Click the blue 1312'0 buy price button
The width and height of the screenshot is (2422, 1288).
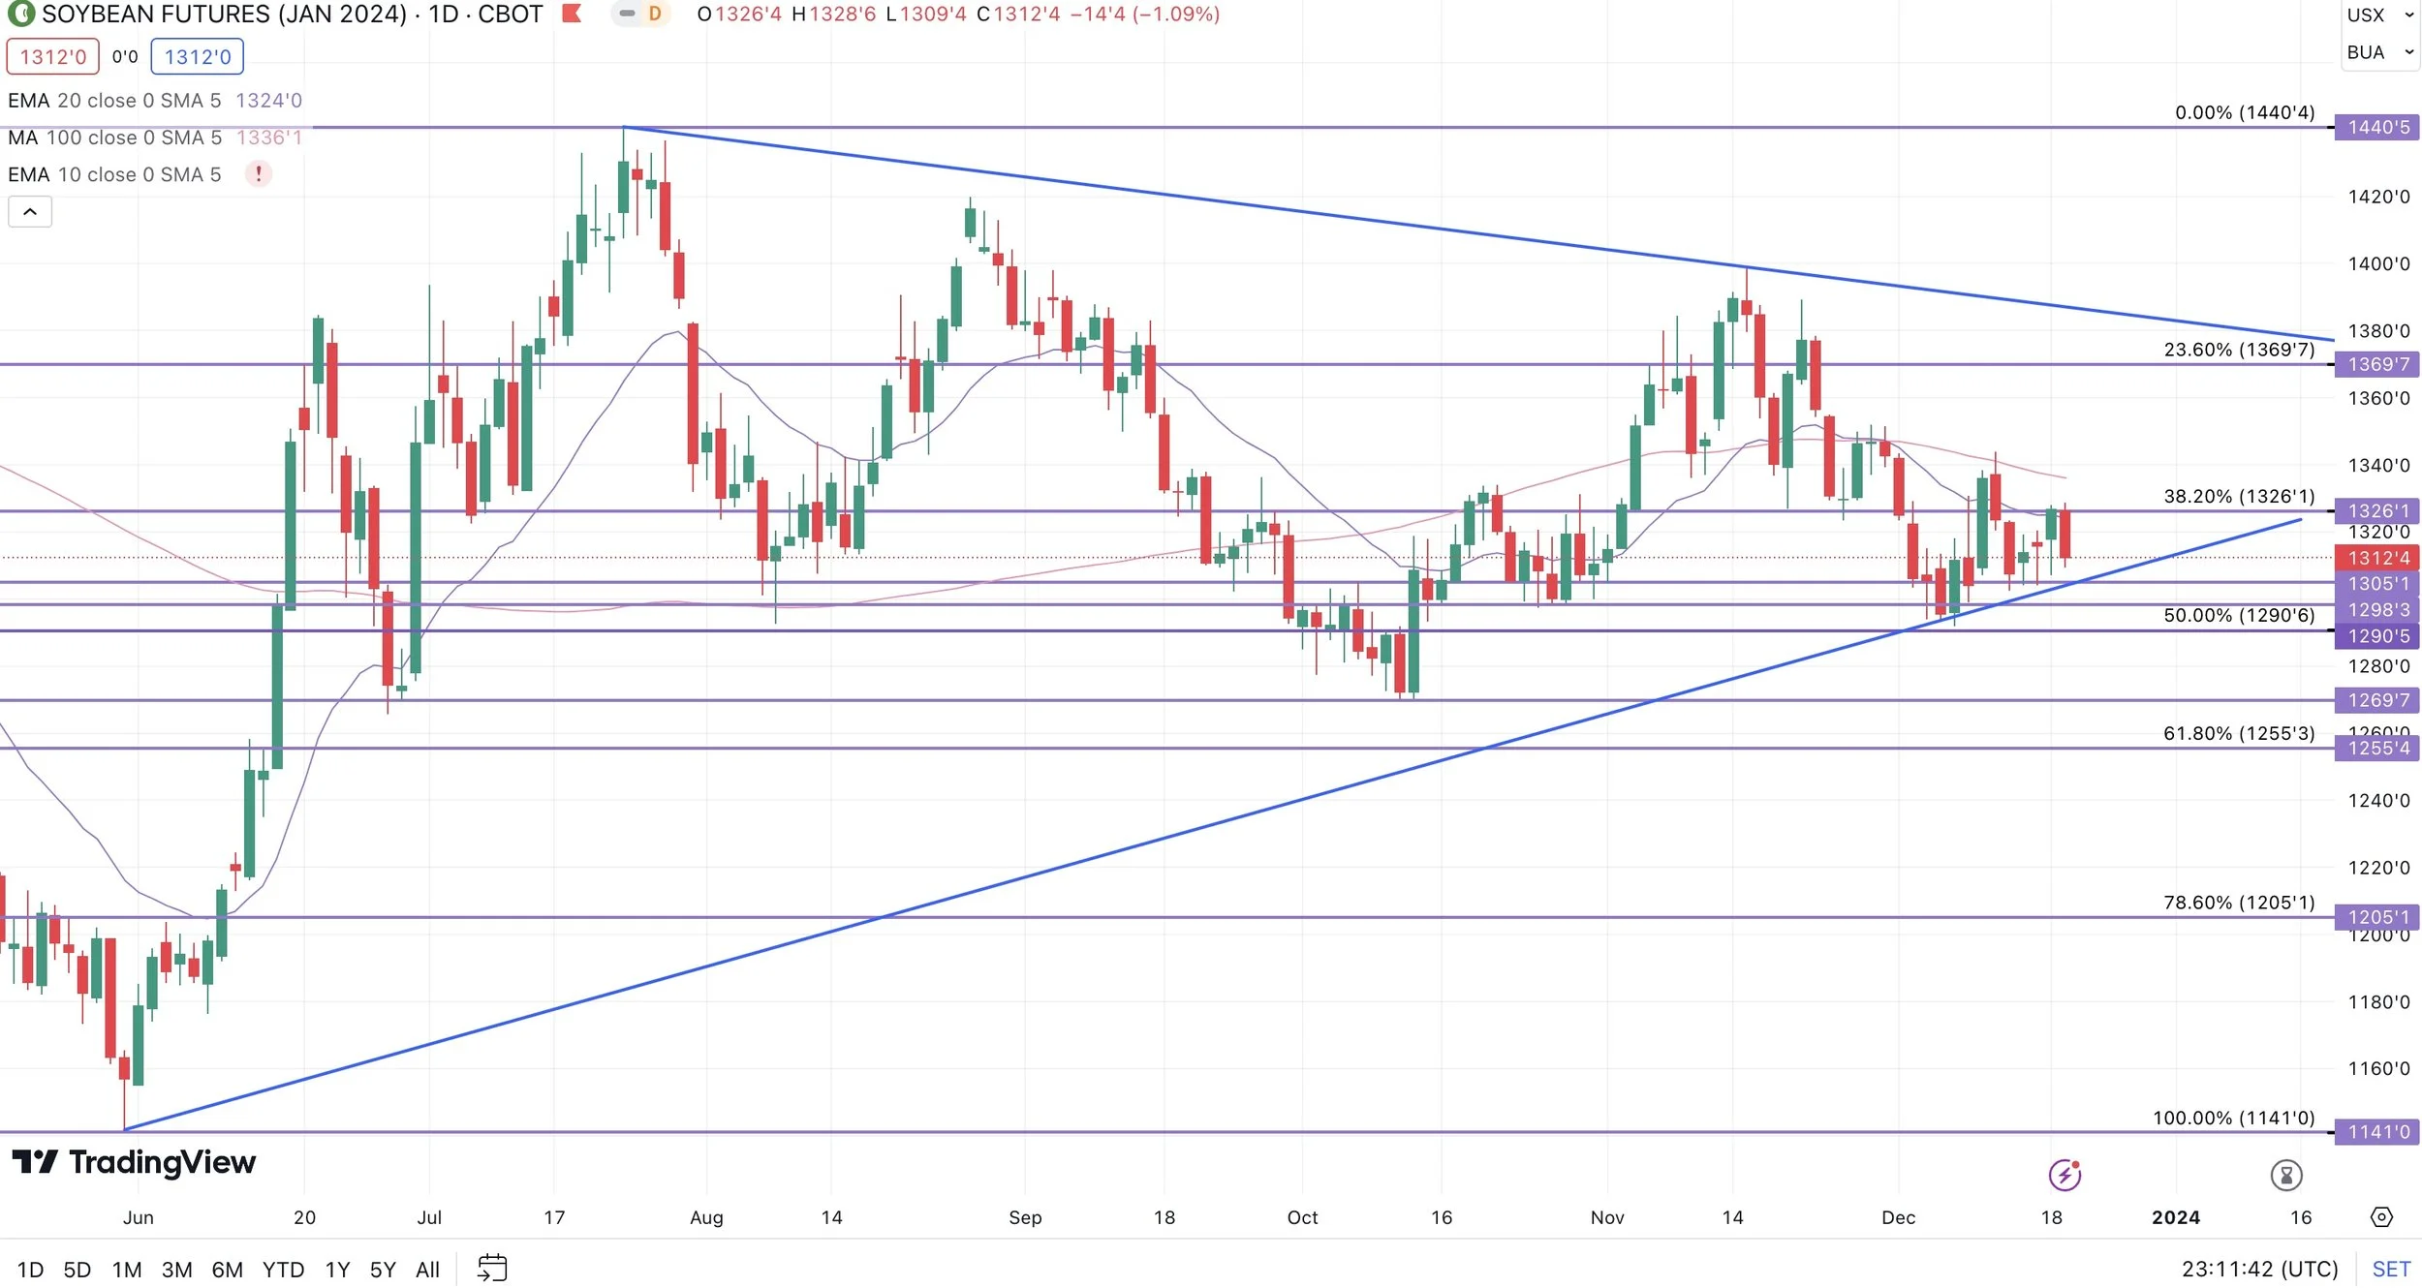[198, 56]
